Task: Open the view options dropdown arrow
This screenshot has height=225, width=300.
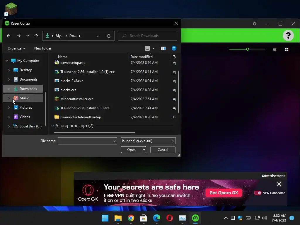Action: tap(154, 48)
